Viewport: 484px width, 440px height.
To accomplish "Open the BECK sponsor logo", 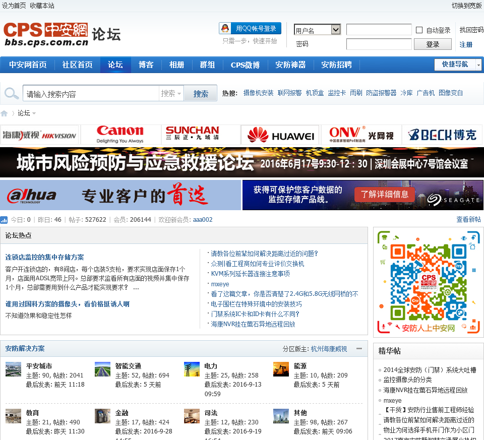I will (442, 135).
